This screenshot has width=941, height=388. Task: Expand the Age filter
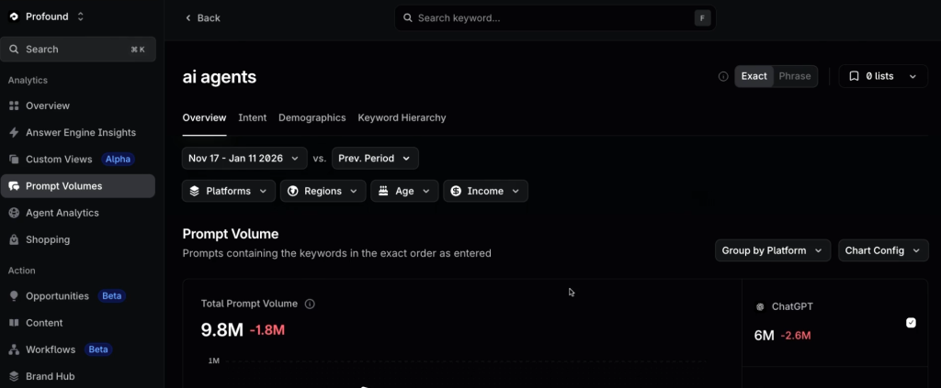[404, 191]
